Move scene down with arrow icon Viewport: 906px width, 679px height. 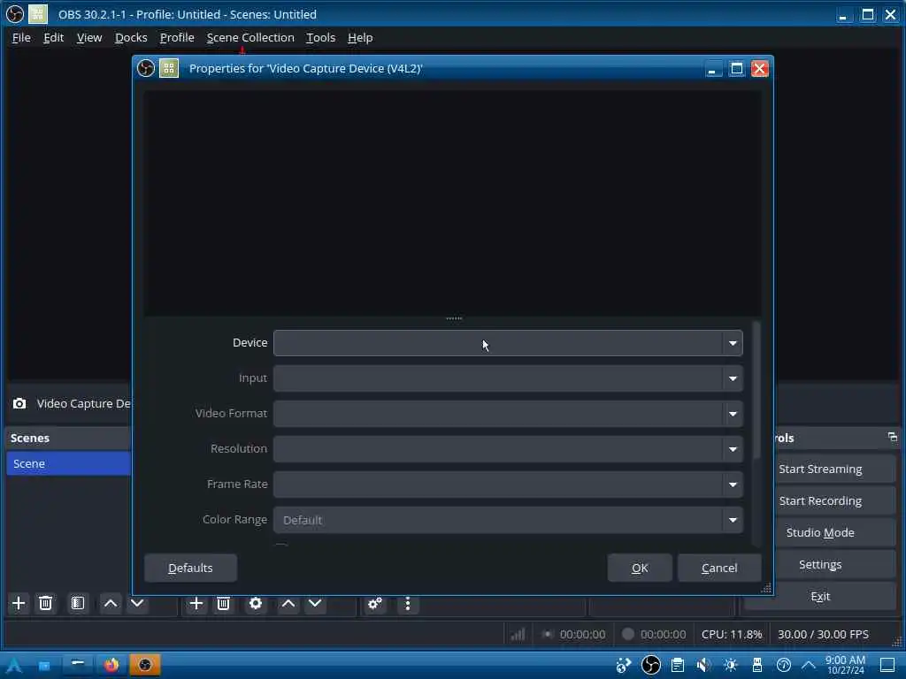pyautogui.click(x=137, y=604)
